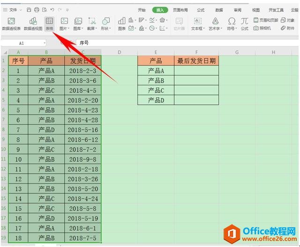Expand the quick access toolbar customize arrow
Viewport: 300px width, 247px height.
pyautogui.click(x=67, y=10)
